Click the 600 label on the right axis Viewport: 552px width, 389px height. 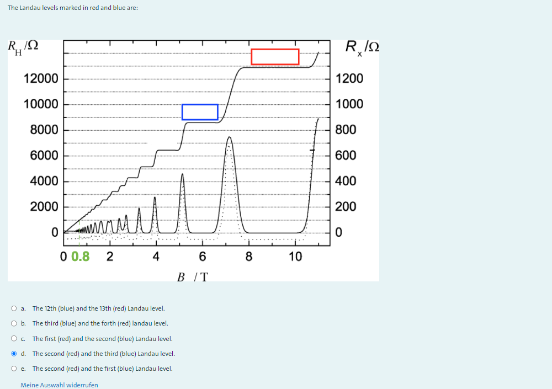345,155
